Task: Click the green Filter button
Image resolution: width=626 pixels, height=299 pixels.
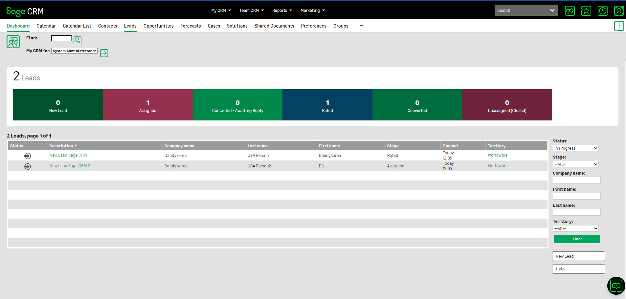Action: coord(577,239)
